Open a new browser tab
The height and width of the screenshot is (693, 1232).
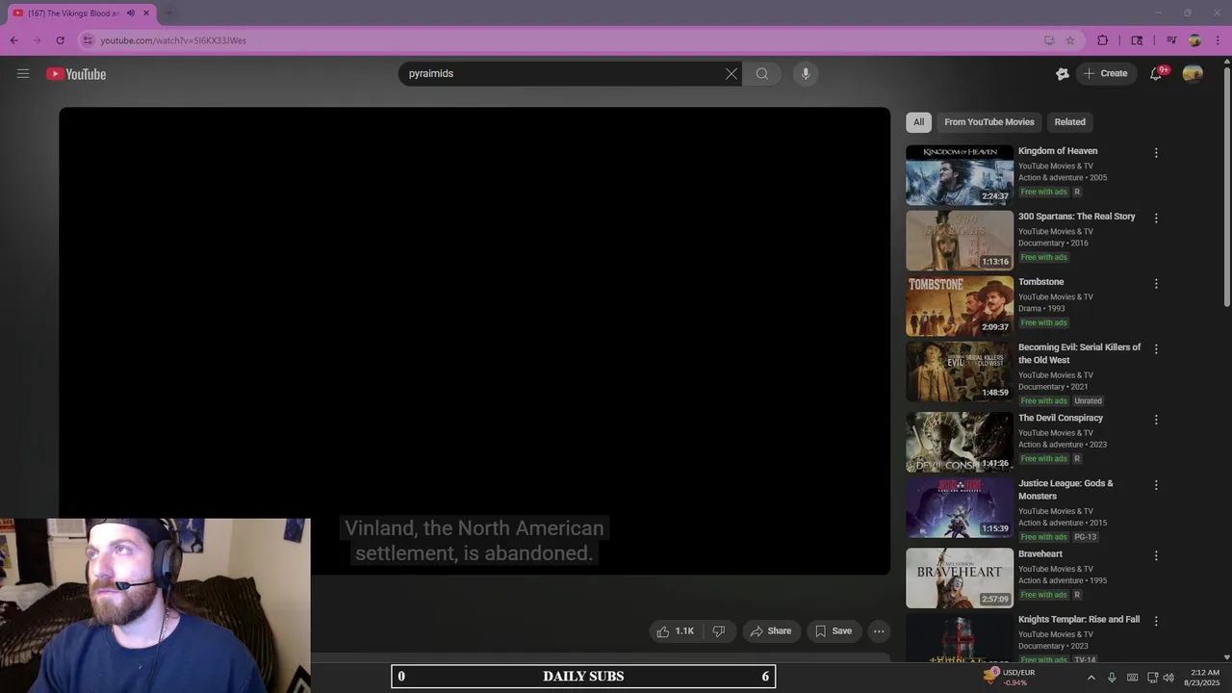click(x=169, y=13)
